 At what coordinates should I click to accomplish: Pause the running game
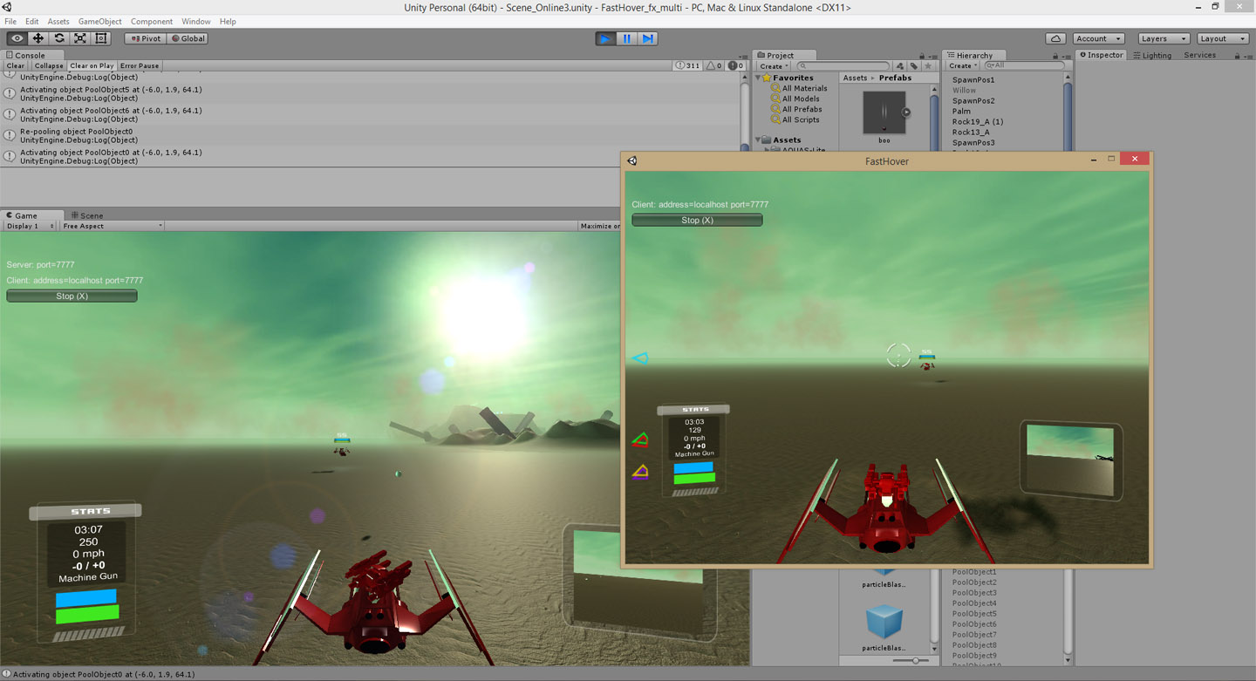point(626,38)
